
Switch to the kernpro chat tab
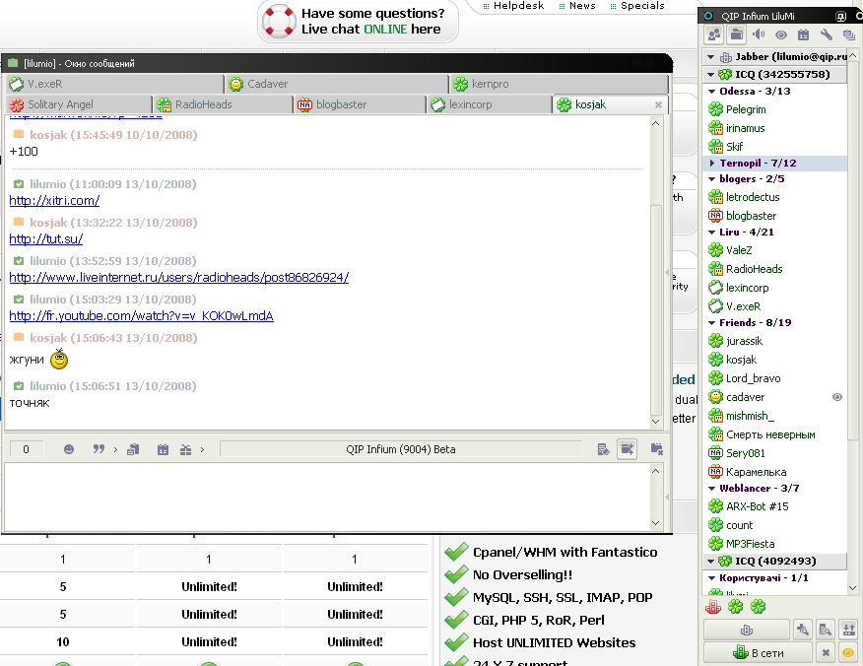tap(559, 84)
